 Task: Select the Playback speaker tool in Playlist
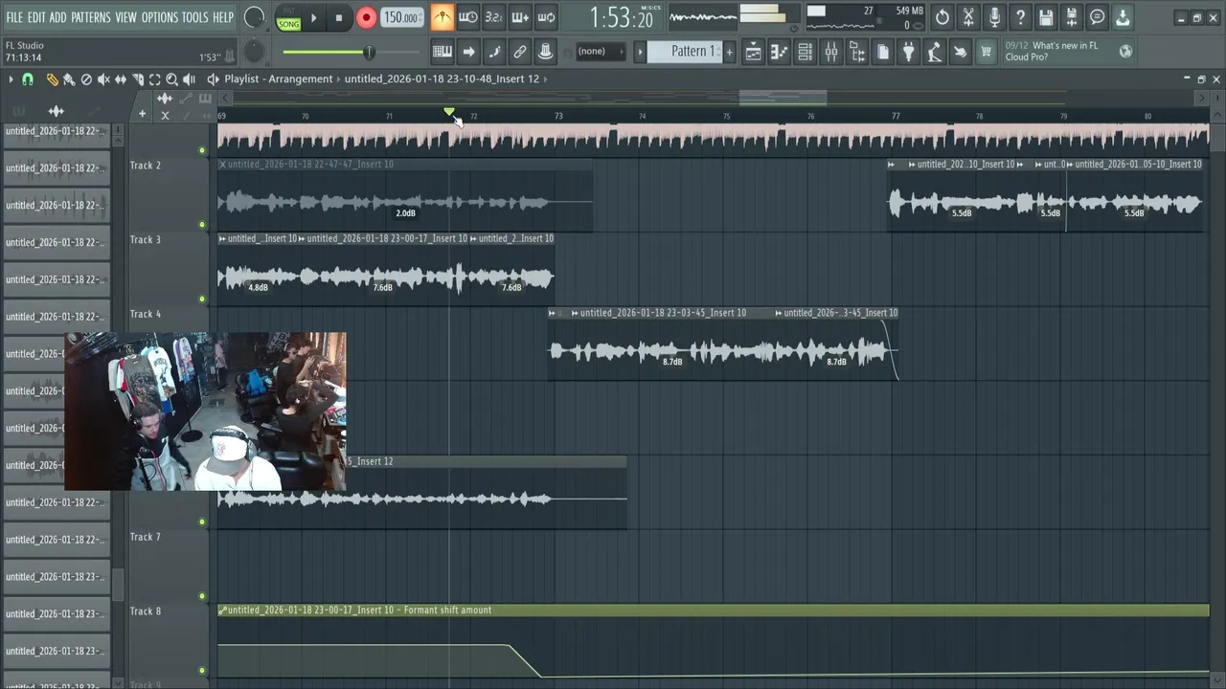(x=189, y=79)
